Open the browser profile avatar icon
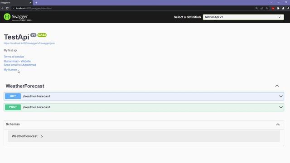Image resolution: width=290 pixels, height=163 pixels. 288,8
